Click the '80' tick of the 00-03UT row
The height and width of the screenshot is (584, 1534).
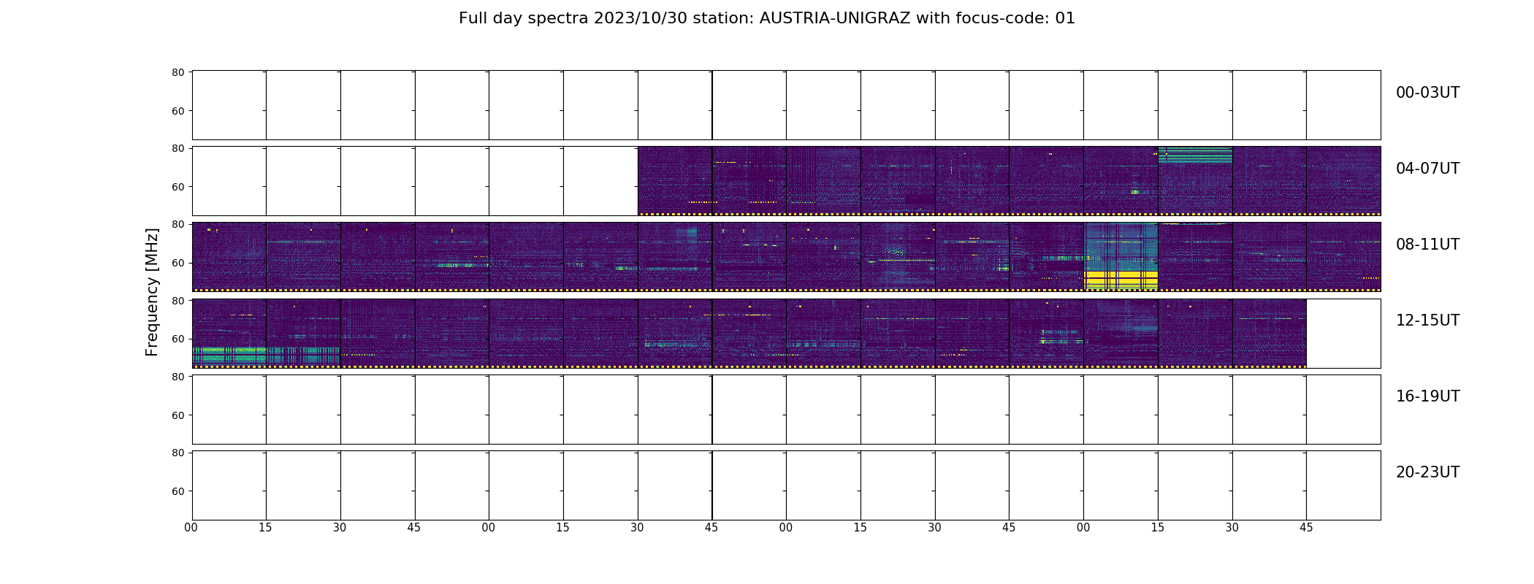178,72
